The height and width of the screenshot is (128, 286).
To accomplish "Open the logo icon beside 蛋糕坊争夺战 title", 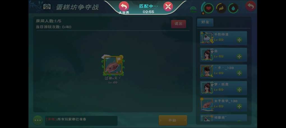I will point(47,7).
